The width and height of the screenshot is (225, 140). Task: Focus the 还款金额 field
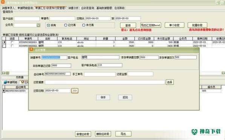140,74
